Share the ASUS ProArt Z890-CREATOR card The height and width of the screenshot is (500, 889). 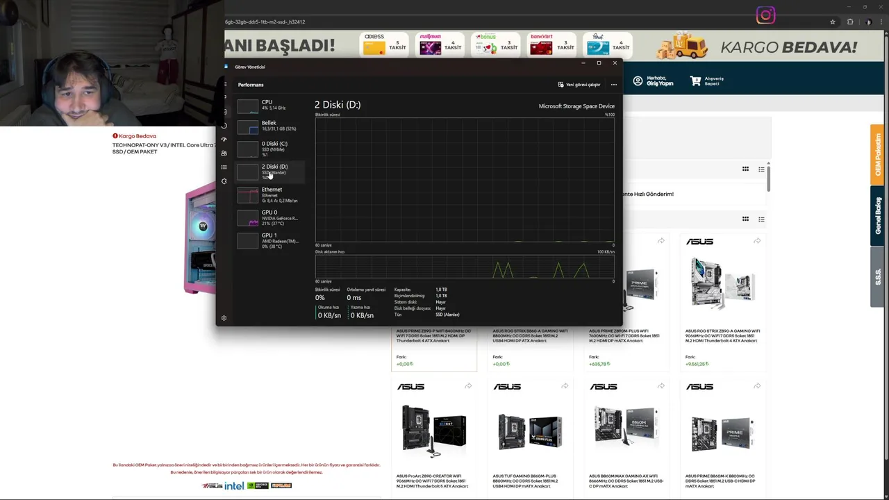pyautogui.click(x=468, y=386)
